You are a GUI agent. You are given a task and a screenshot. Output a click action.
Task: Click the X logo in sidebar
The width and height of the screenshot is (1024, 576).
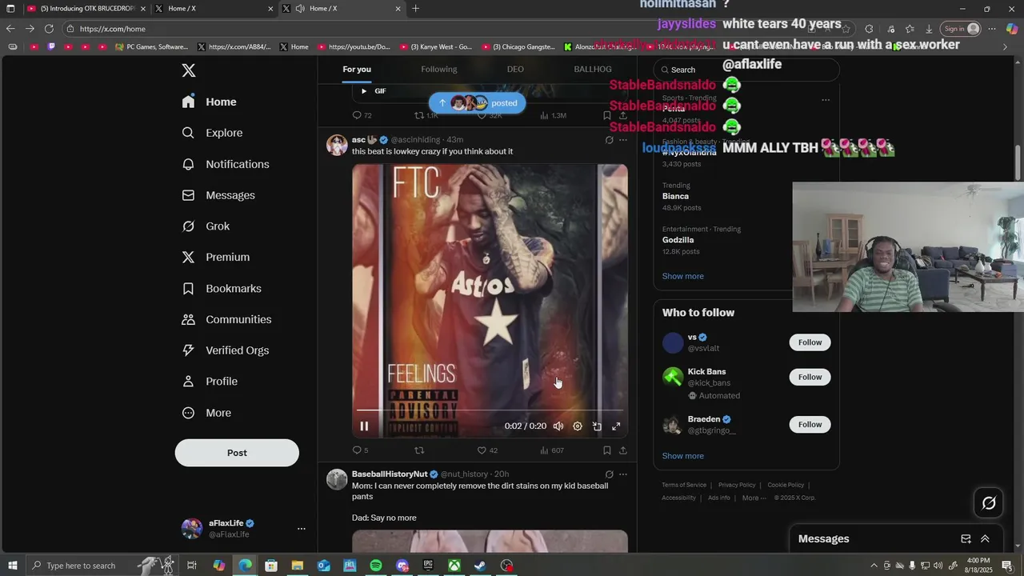[189, 70]
